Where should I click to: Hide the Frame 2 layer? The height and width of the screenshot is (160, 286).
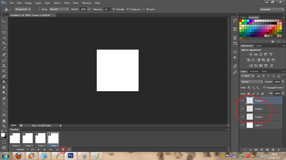(242, 117)
